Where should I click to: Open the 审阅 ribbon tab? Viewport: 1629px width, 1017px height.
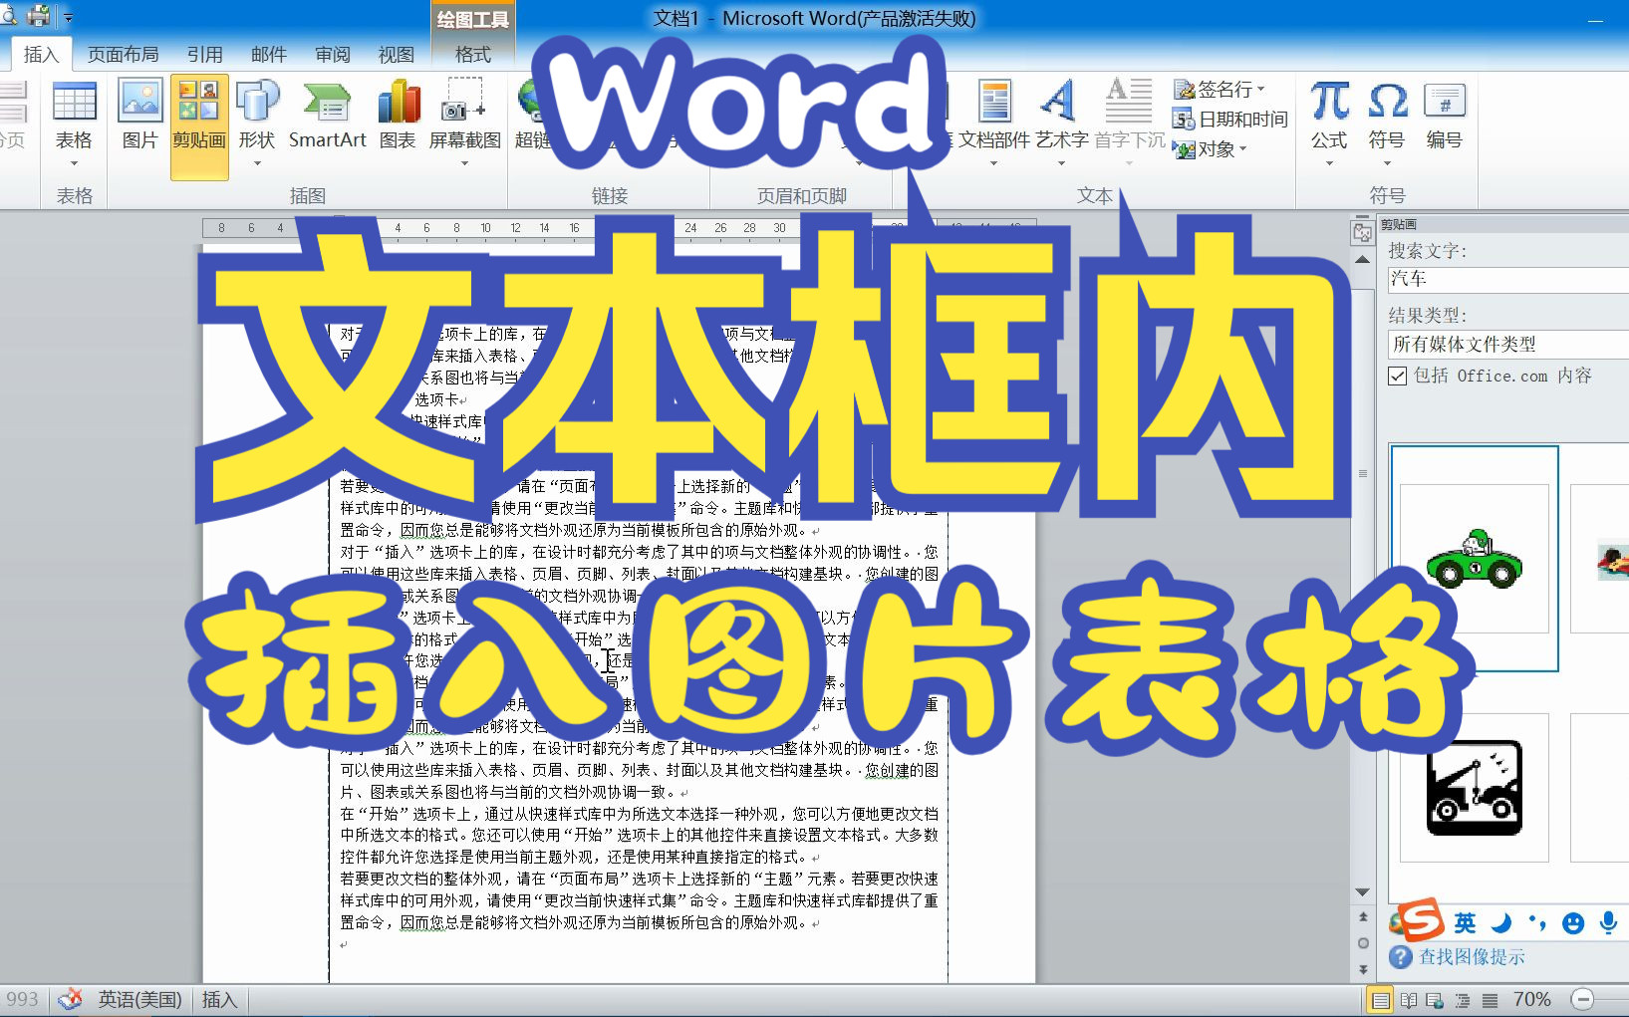(332, 55)
